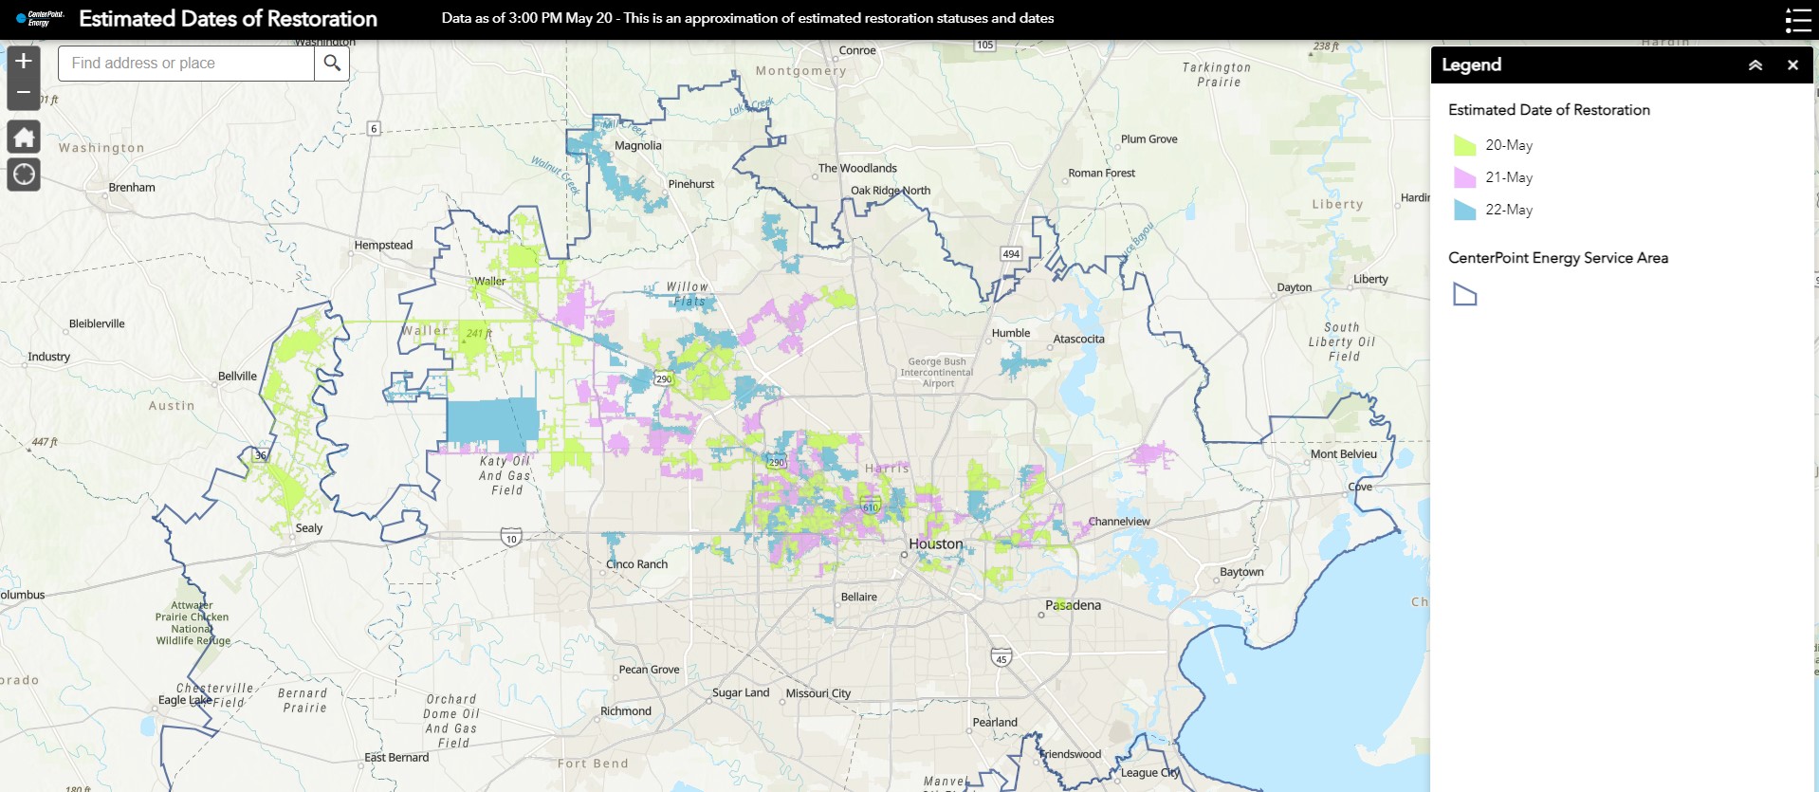Click the Bellville label

click(x=237, y=376)
